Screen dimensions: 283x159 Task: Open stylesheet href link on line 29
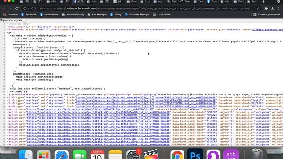(145, 106)
